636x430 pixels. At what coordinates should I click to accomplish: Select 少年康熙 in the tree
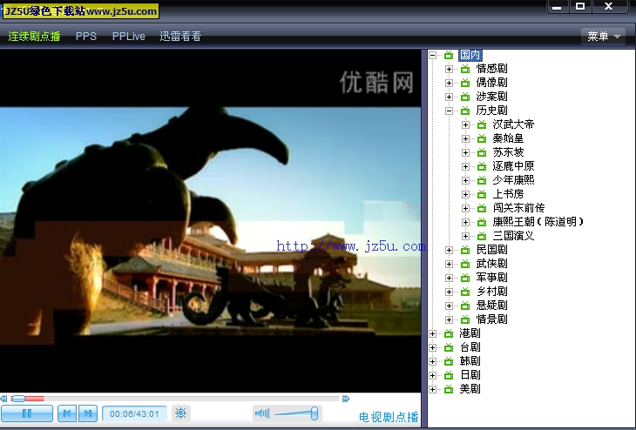tap(513, 180)
